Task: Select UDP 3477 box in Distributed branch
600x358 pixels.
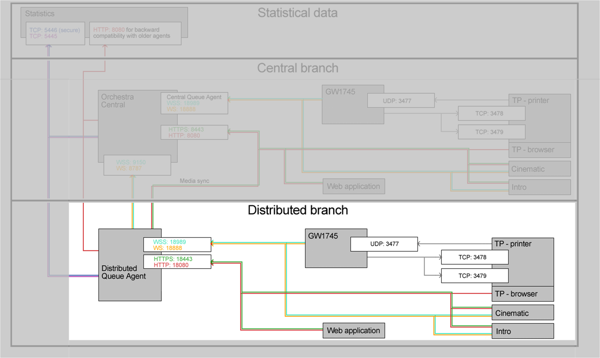Action: pos(384,244)
